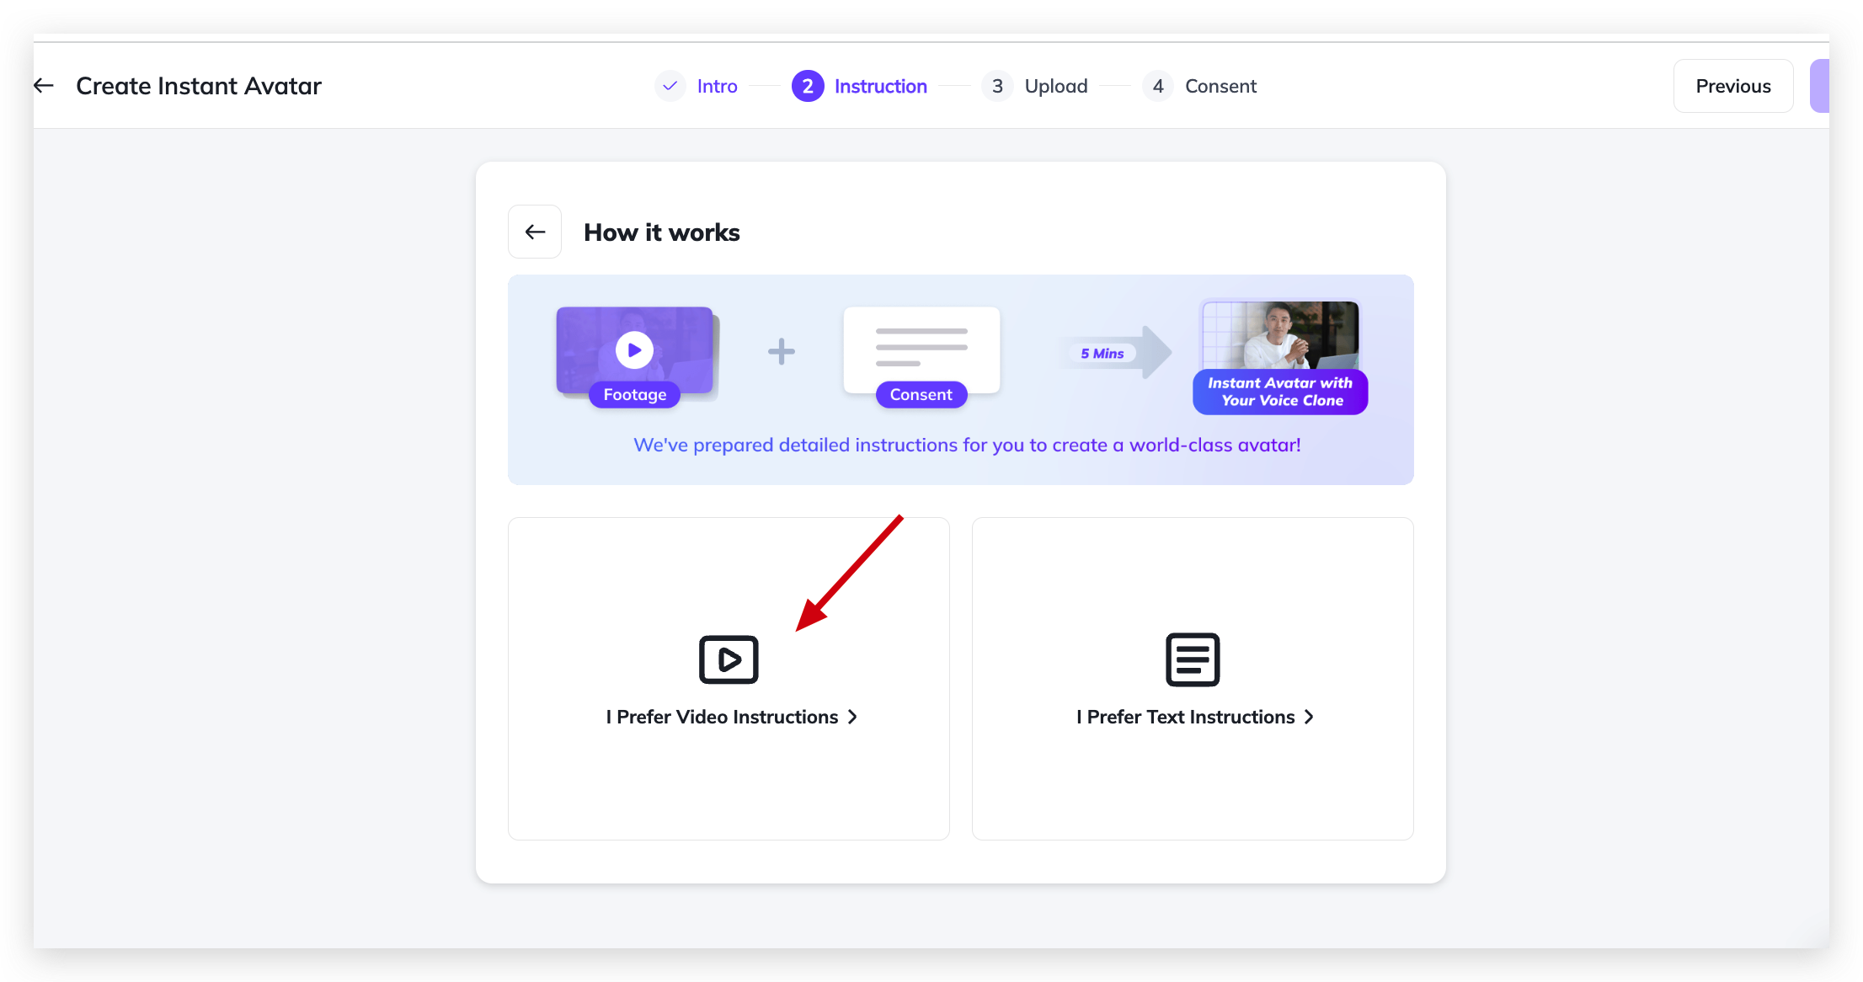Open the Consent step
Viewport: 1863px width, 982px height.
[1220, 86]
